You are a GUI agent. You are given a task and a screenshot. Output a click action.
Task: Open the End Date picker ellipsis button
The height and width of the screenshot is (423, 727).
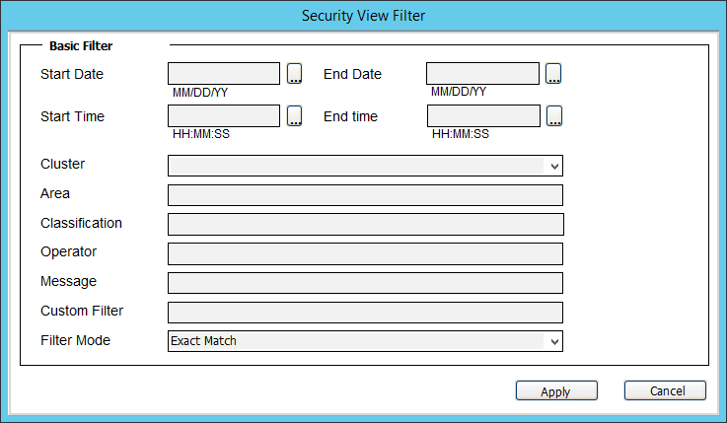pos(553,74)
